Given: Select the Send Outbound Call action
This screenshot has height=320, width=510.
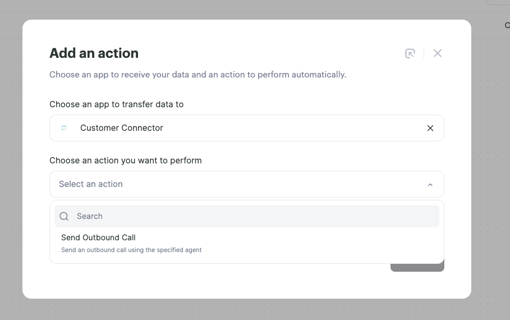Looking at the screenshot, I should click(246, 244).
